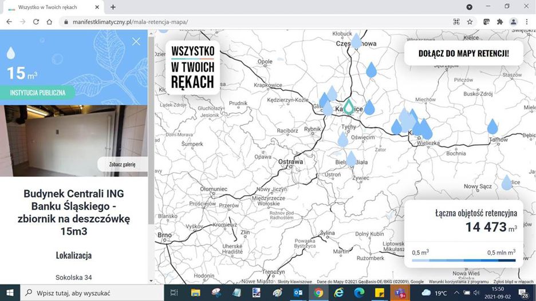This screenshot has width=536, height=301.
Task: Open the Windows Start menu
Action: tap(10, 293)
